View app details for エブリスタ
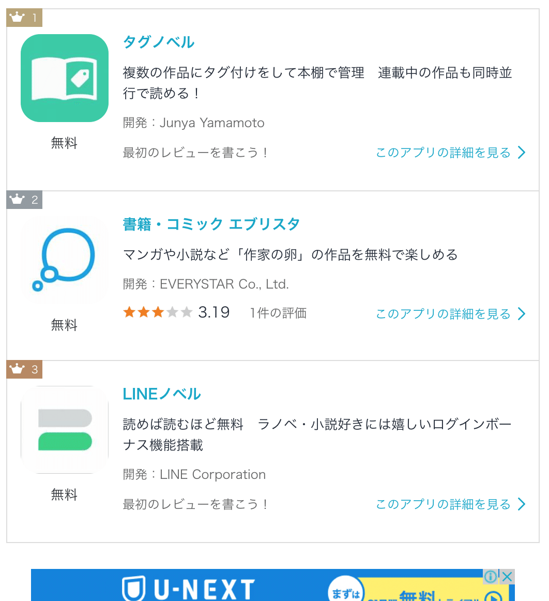This screenshot has height=601, width=549. click(443, 314)
